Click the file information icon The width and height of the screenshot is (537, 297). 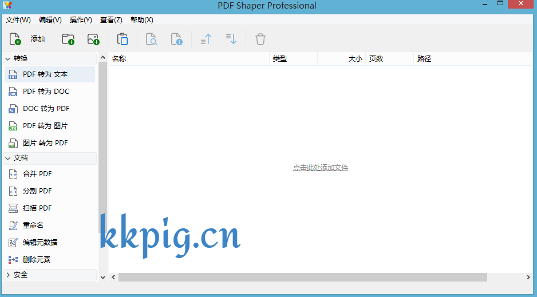click(x=177, y=39)
